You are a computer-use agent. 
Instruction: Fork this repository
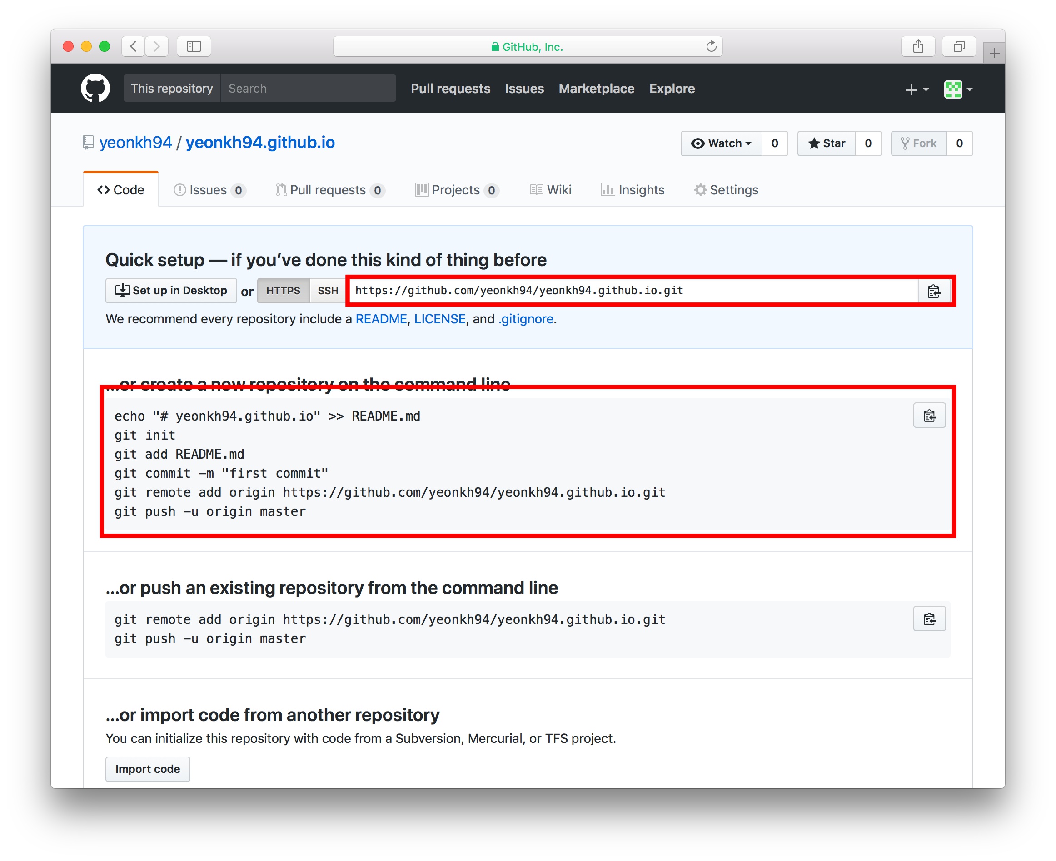coord(918,143)
